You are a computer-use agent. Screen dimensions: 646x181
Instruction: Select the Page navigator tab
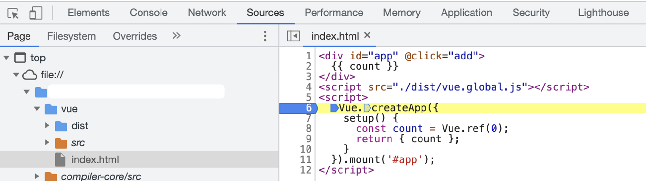pos(19,36)
